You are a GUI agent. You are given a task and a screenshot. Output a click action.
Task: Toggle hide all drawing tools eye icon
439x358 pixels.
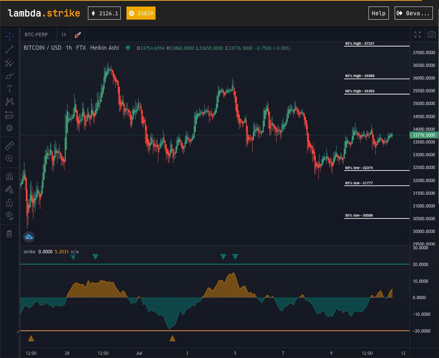[10, 215]
